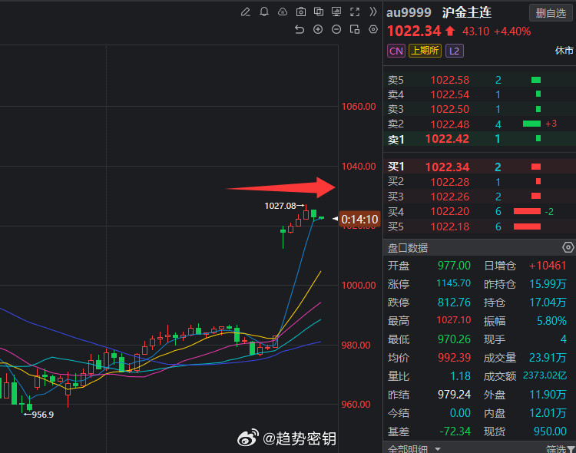Image resolution: width=576 pixels, height=453 pixels.
Task: Click the 成交额 value 2373.02亿
Action: coord(545,375)
